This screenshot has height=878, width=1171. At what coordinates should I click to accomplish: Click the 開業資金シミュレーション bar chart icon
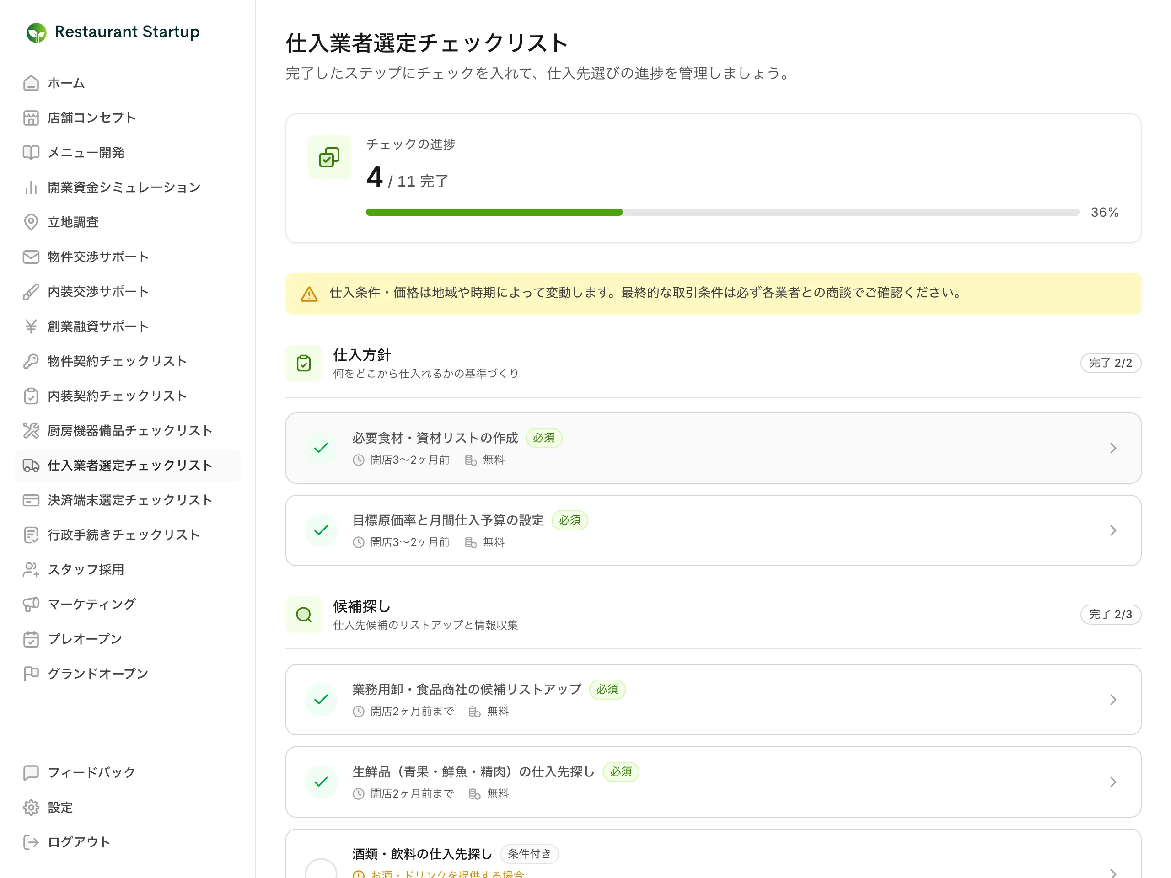pos(31,187)
